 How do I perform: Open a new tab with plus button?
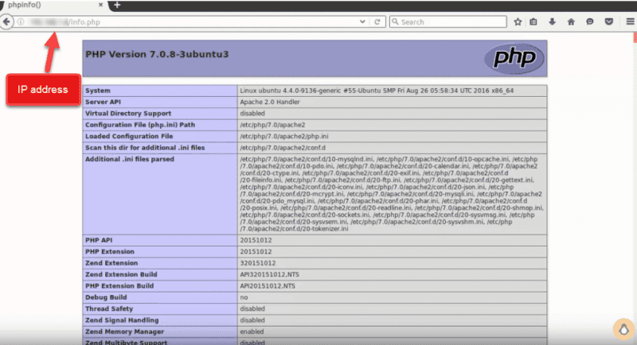pos(118,6)
